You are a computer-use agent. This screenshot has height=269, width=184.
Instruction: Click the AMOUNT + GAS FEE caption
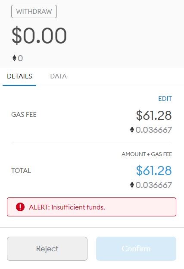147,154
